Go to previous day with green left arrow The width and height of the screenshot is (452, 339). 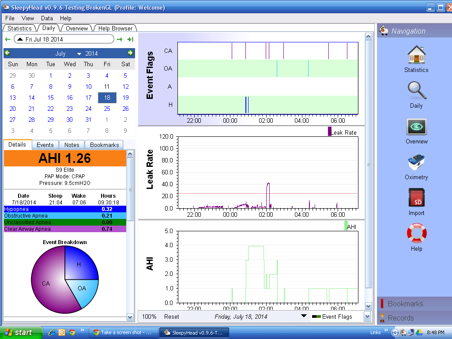click(x=8, y=39)
